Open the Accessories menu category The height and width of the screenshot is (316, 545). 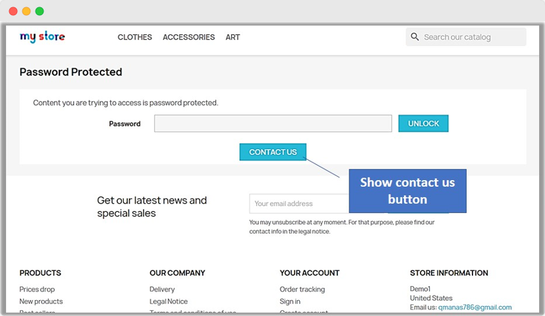coord(188,38)
